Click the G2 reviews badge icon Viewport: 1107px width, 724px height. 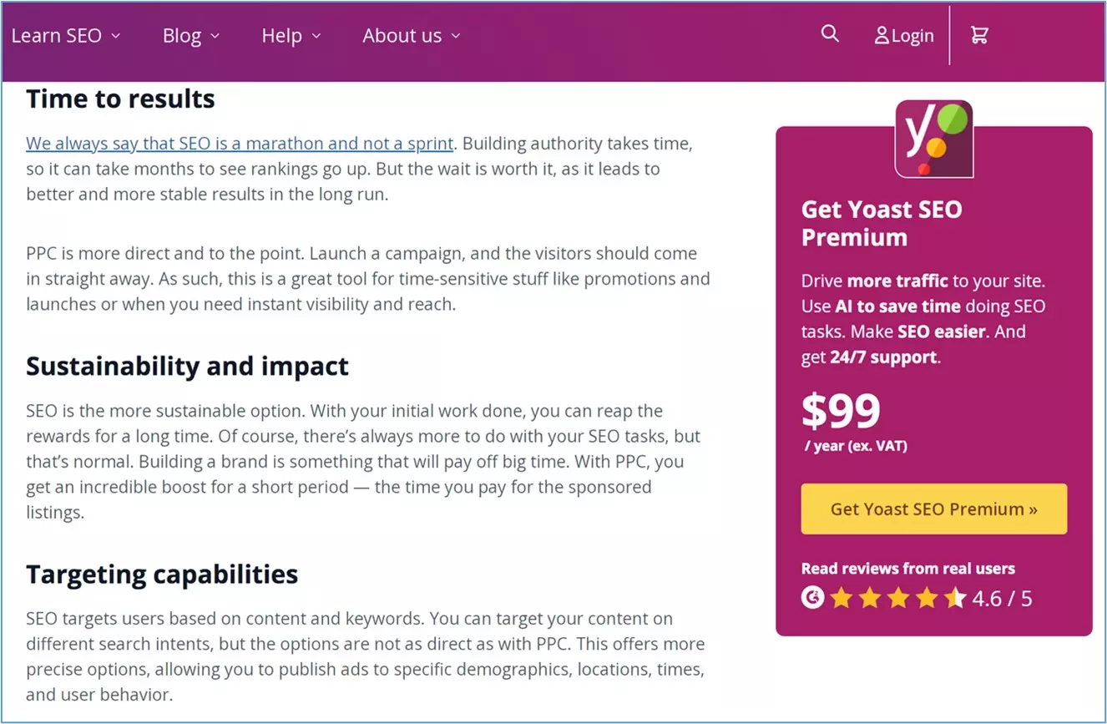coord(812,598)
